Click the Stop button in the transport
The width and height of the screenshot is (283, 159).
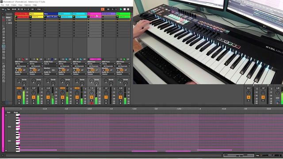point(125,9)
